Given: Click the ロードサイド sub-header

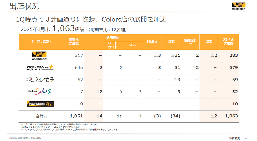Looking at the screenshot, I should (113, 45).
